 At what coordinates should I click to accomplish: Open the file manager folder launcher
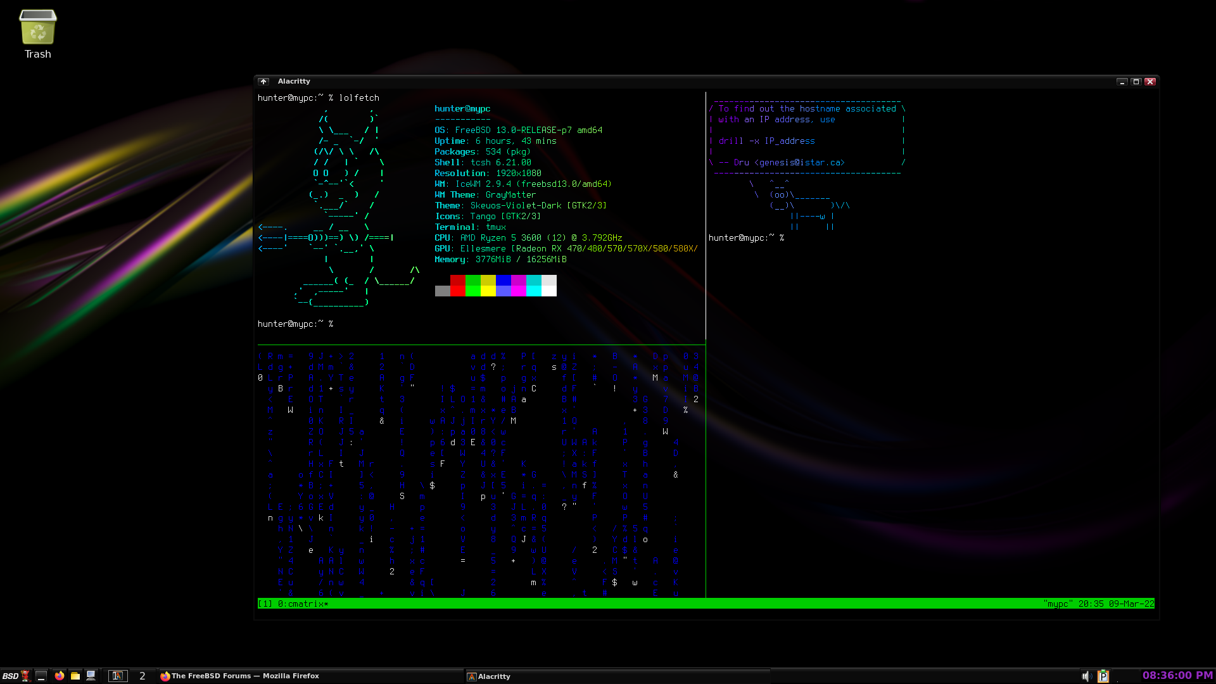[x=75, y=676]
